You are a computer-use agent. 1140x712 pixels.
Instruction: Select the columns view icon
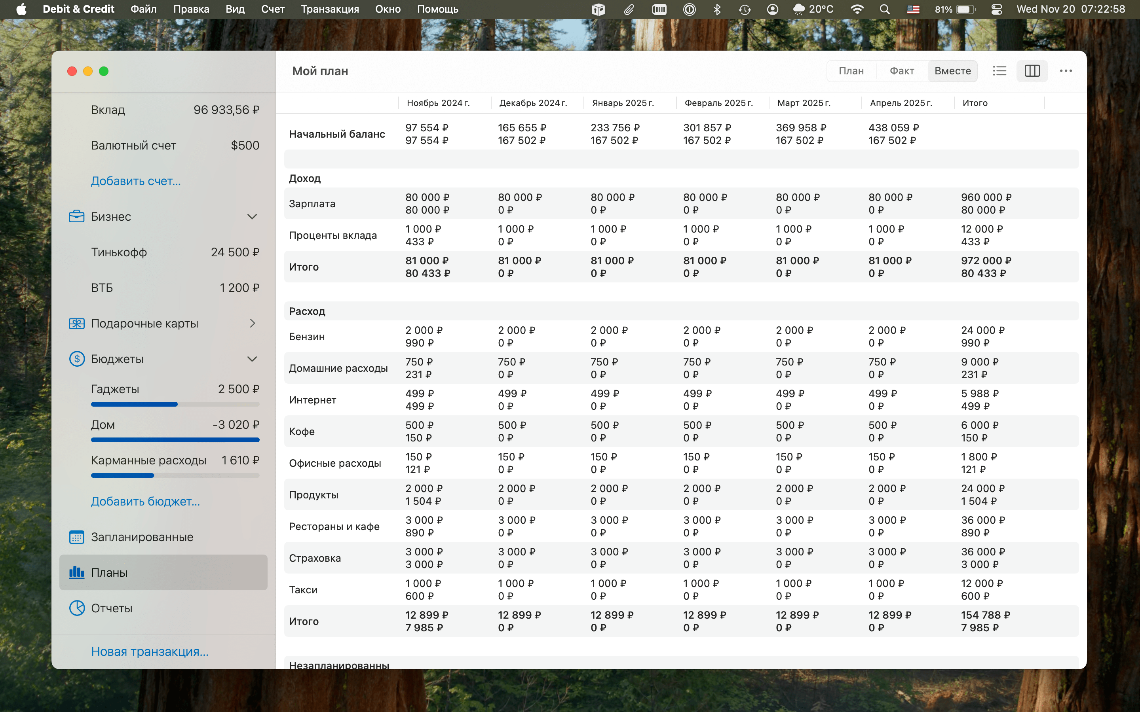[x=1032, y=71]
